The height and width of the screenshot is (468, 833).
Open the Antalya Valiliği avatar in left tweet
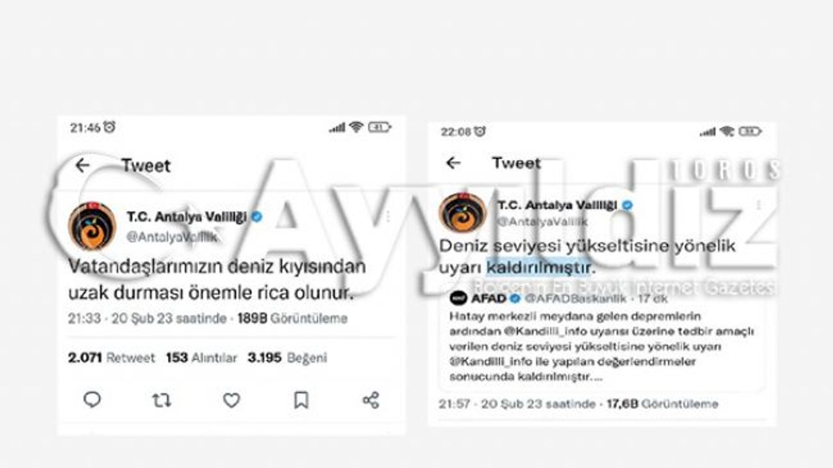point(92,226)
